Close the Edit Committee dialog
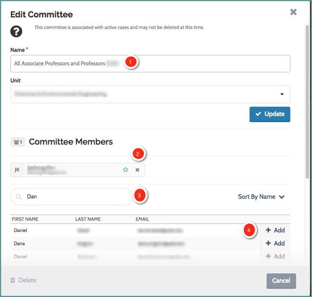This screenshot has height=297, width=312. point(293,12)
